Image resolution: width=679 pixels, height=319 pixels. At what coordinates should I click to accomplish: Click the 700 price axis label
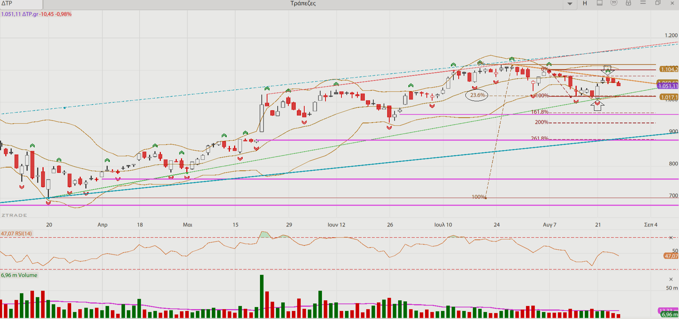click(673, 195)
